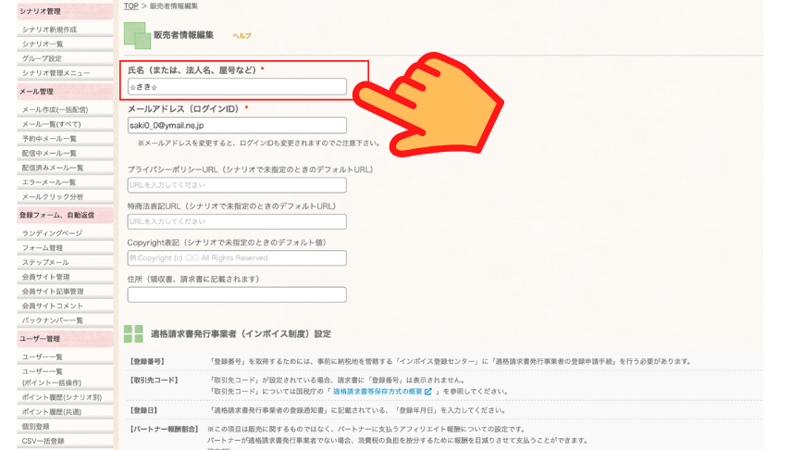Open フォーム管理 in sidebar
Screen dimensions: 792x450
click(x=43, y=248)
